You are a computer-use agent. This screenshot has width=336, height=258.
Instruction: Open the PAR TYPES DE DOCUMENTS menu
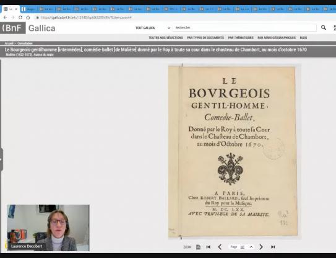pyautogui.click(x=205, y=38)
